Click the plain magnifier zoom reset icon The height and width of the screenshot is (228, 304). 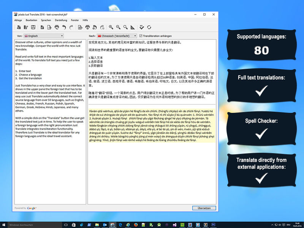[125, 27]
